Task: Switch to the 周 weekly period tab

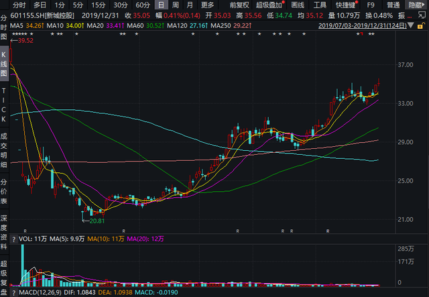Action: coord(175,5)
